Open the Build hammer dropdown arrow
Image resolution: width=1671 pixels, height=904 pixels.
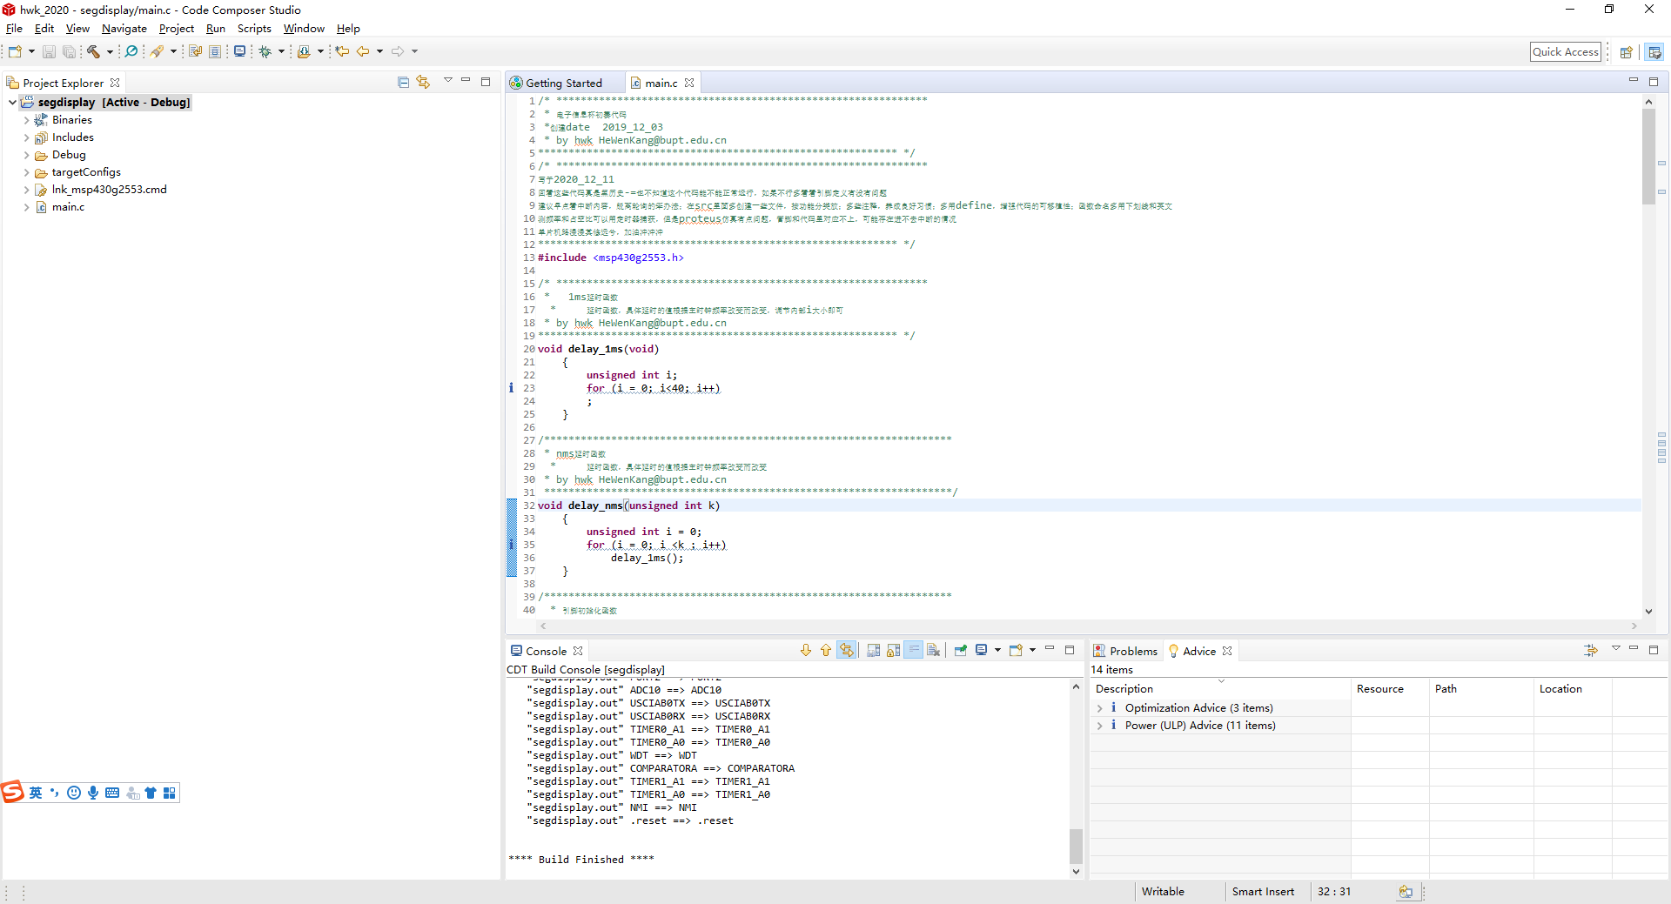(110, 52)
